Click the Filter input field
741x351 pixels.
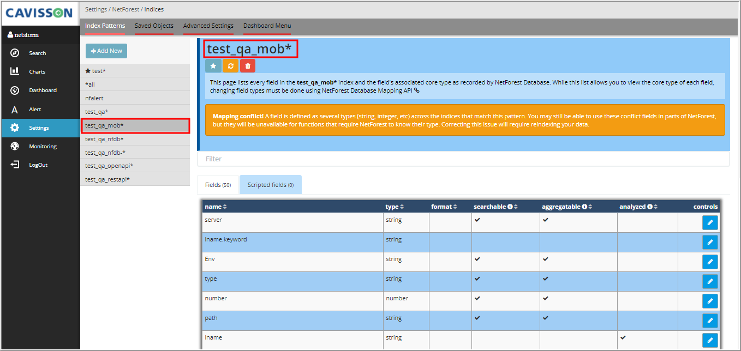(463, 159)
